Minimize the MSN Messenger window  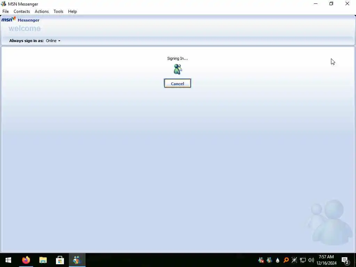316,3
